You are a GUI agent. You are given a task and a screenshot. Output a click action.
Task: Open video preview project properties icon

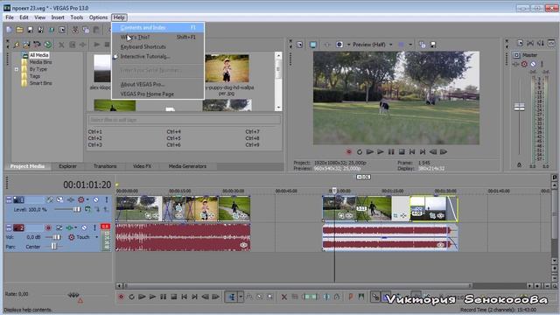click(299, 45)
